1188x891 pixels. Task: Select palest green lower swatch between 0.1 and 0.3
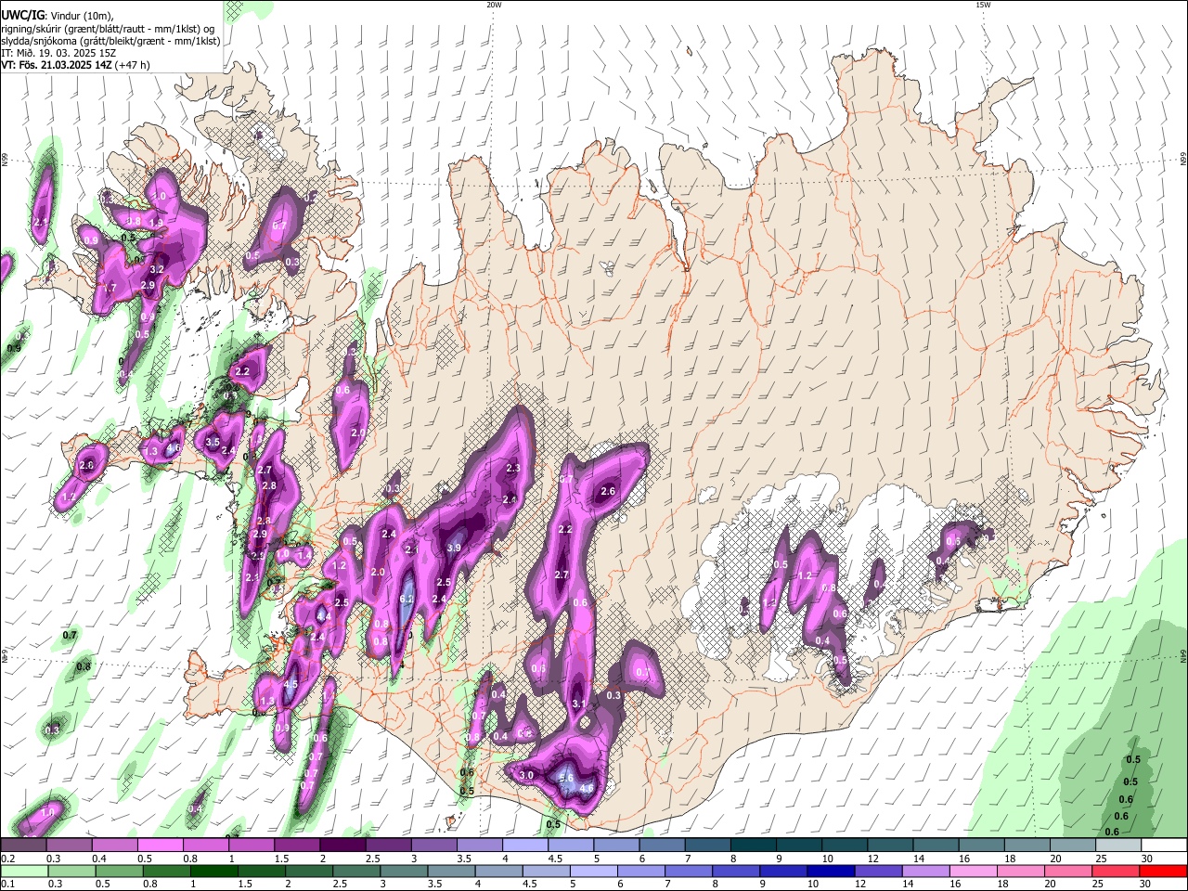(23, 871)
